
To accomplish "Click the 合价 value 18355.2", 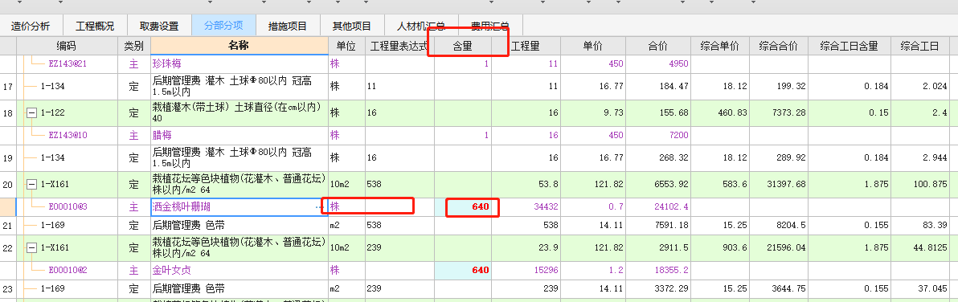I will pyautogui.click(x=672, y=270).
